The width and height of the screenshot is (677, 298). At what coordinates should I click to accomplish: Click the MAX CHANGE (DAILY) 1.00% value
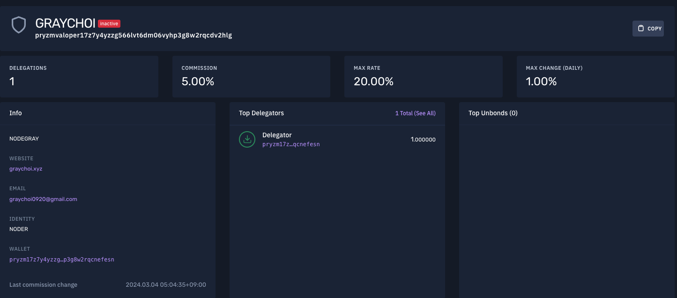point(541,82)
